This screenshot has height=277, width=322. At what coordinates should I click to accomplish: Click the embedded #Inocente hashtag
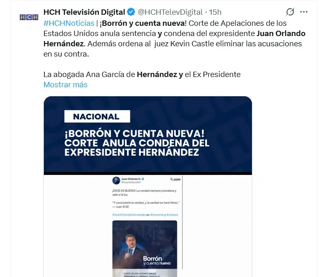[157, 215]
